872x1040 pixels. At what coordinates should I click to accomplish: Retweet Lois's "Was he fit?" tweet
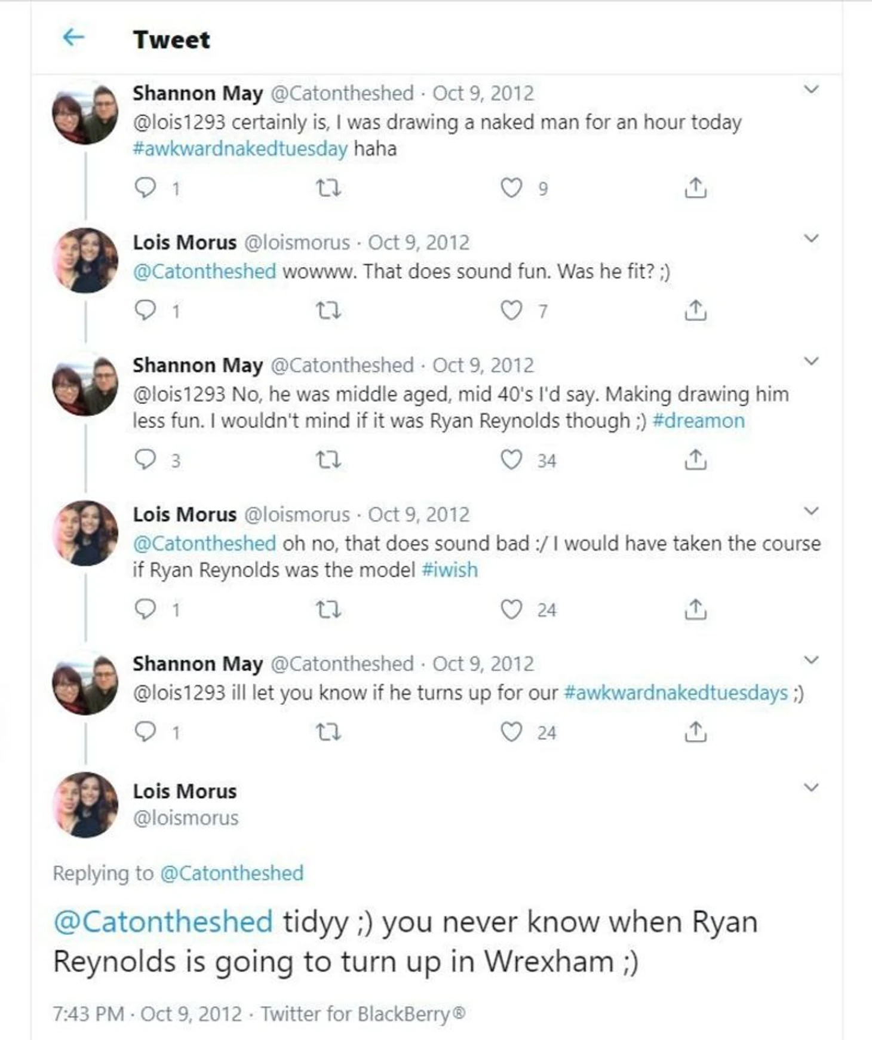pyautogui.click(x=328, y=311)
